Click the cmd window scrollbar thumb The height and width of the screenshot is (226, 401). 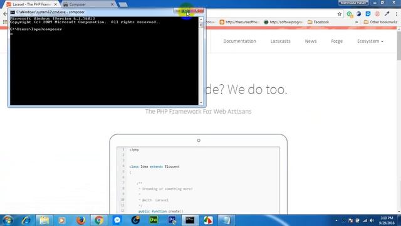[x=200, y=25]
